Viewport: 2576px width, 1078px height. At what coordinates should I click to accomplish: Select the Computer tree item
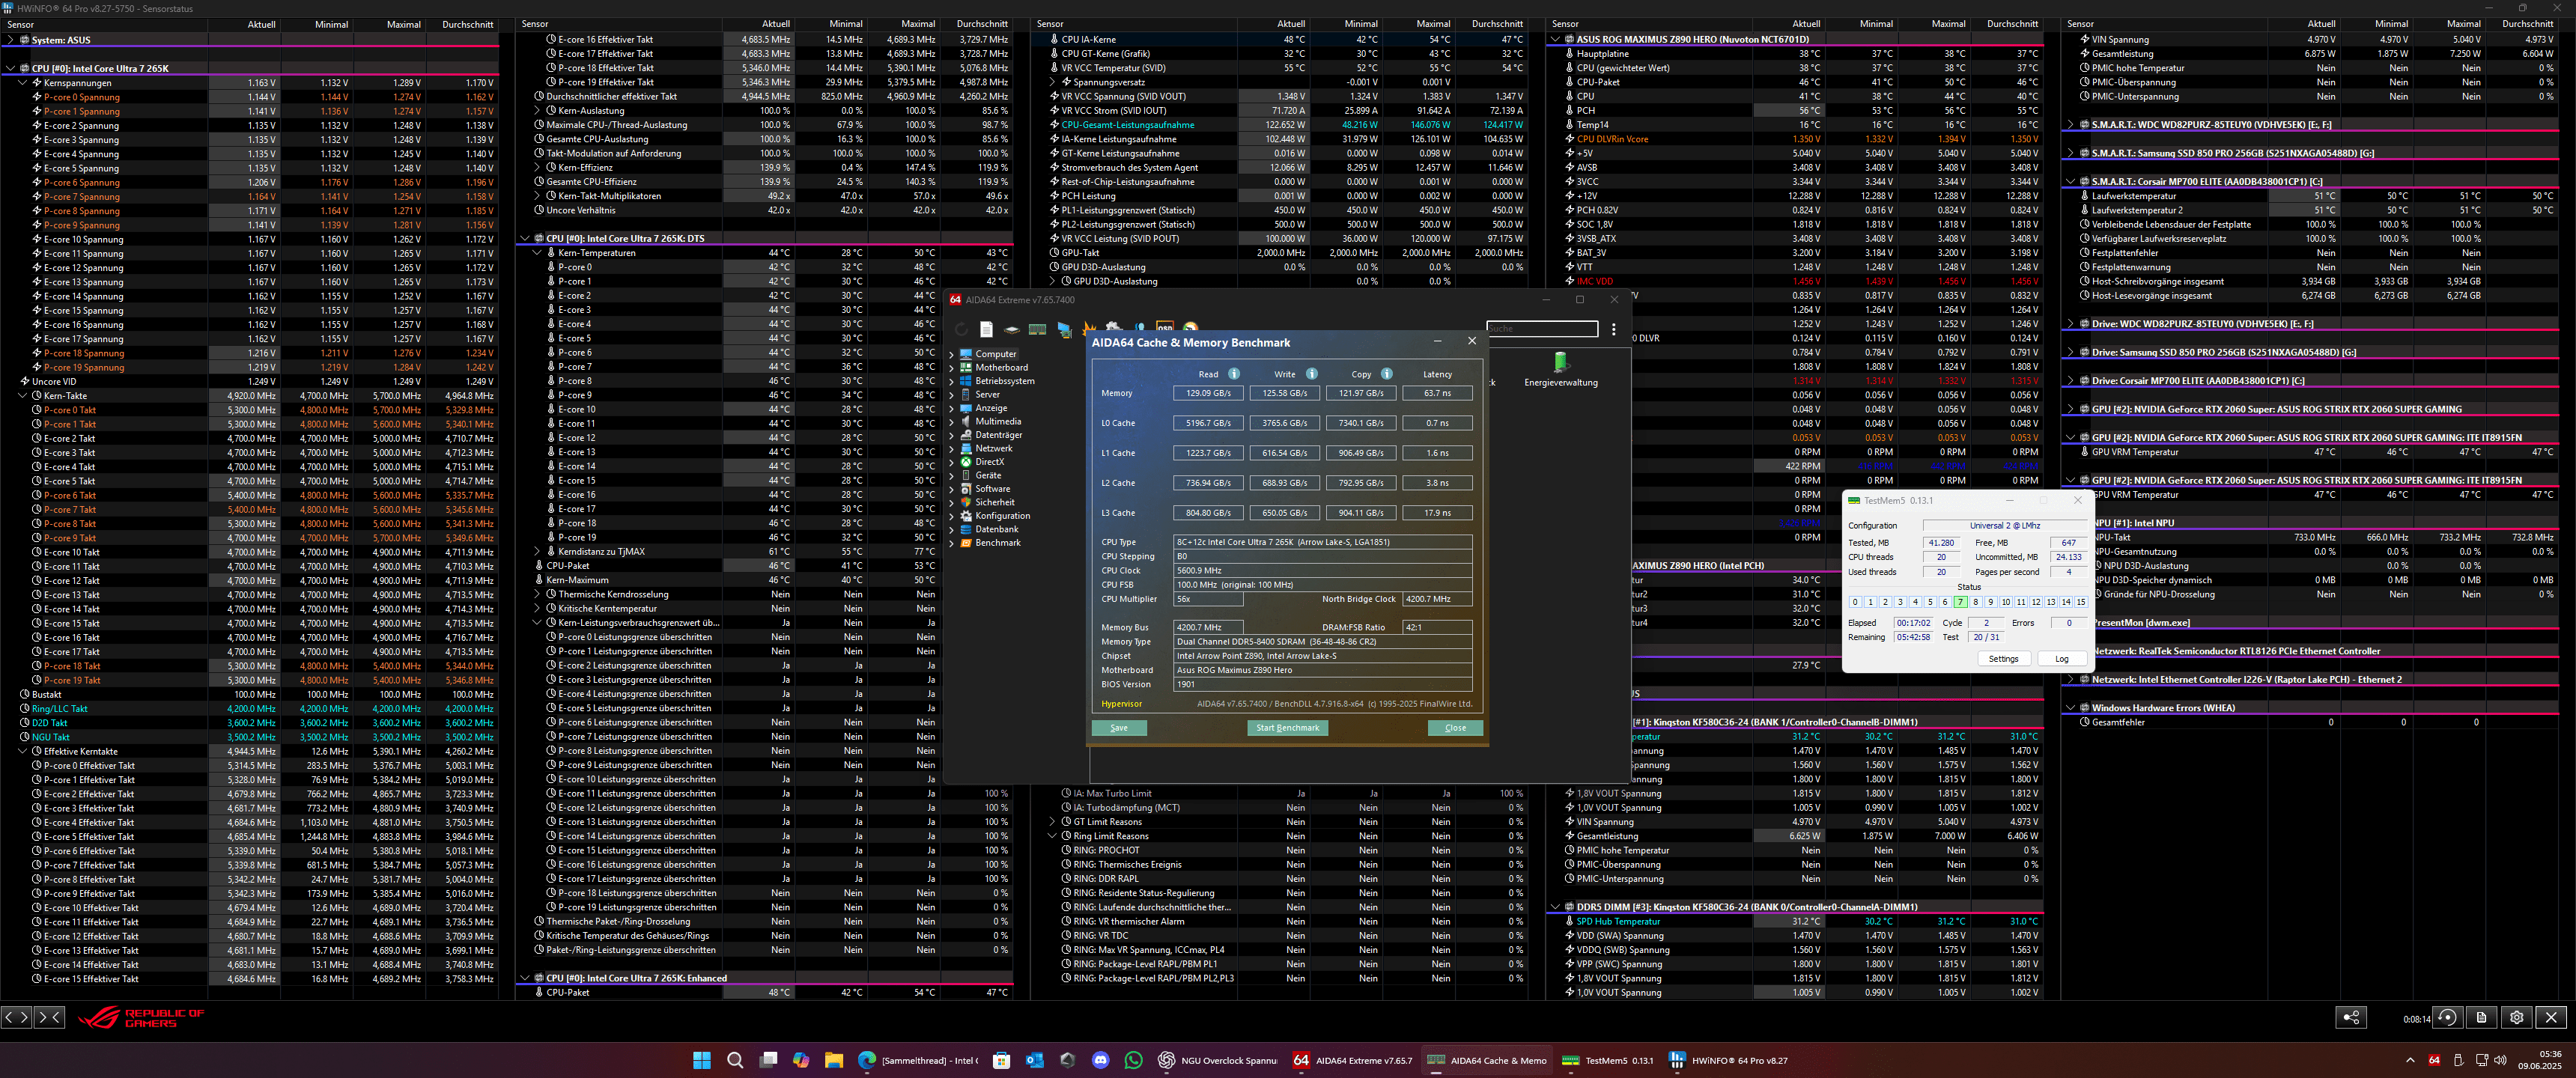pos(995,354)
